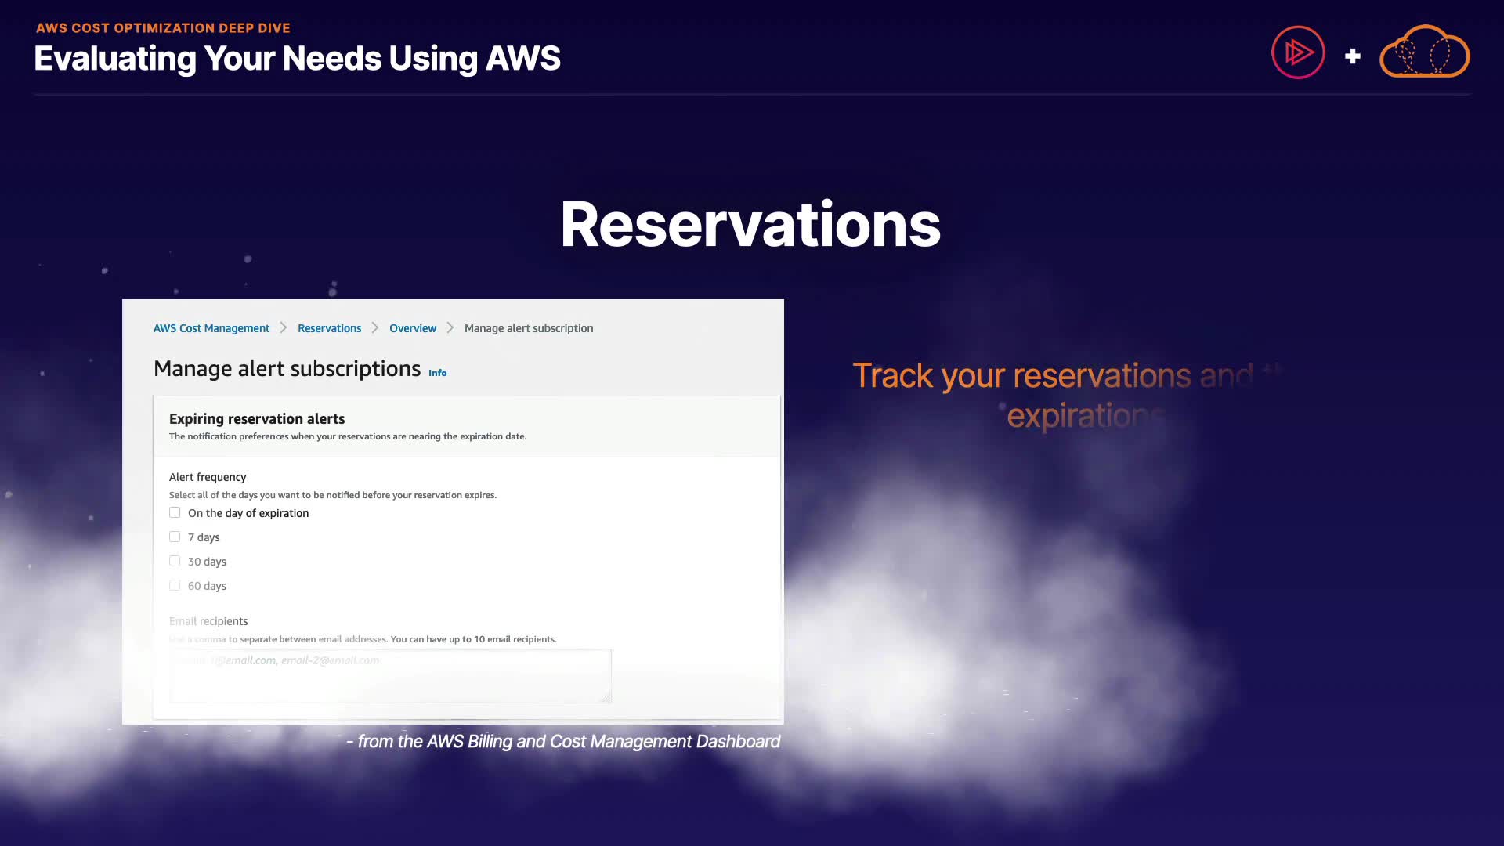Open AWS Cost Management breadcrumb link
1504x846 pixels.
tap(211, 328)
